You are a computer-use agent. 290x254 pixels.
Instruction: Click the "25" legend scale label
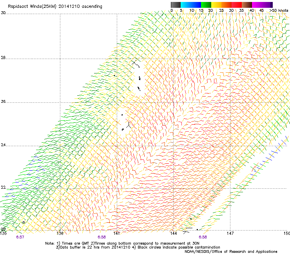(x=221, y=10)
